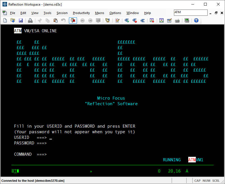
Task: Open a session file via folder icon
Action: (x=13, y=20)
